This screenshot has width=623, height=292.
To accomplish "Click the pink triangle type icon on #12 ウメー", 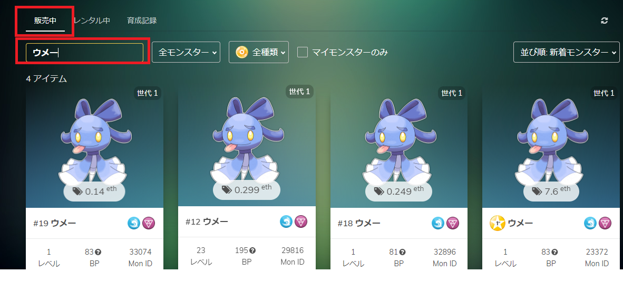I will pos(301,221).
